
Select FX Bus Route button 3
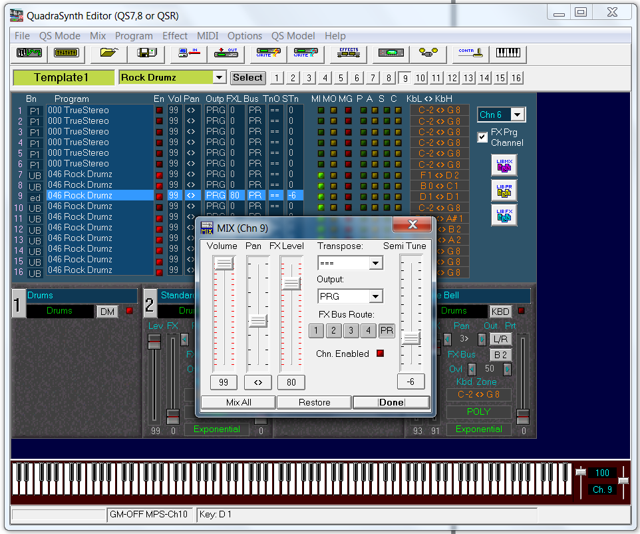(x=351, y=331)
